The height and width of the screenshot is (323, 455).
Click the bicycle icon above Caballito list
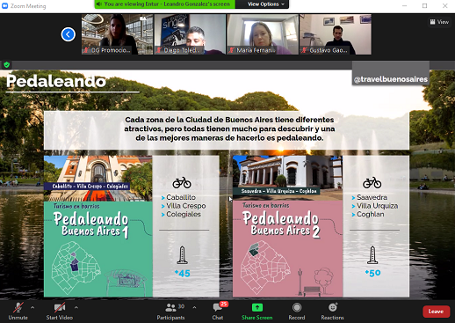[x=182, y=183]
